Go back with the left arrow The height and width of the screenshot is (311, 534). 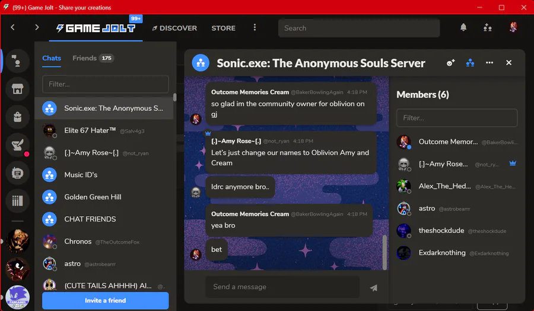tap(12, 27)
